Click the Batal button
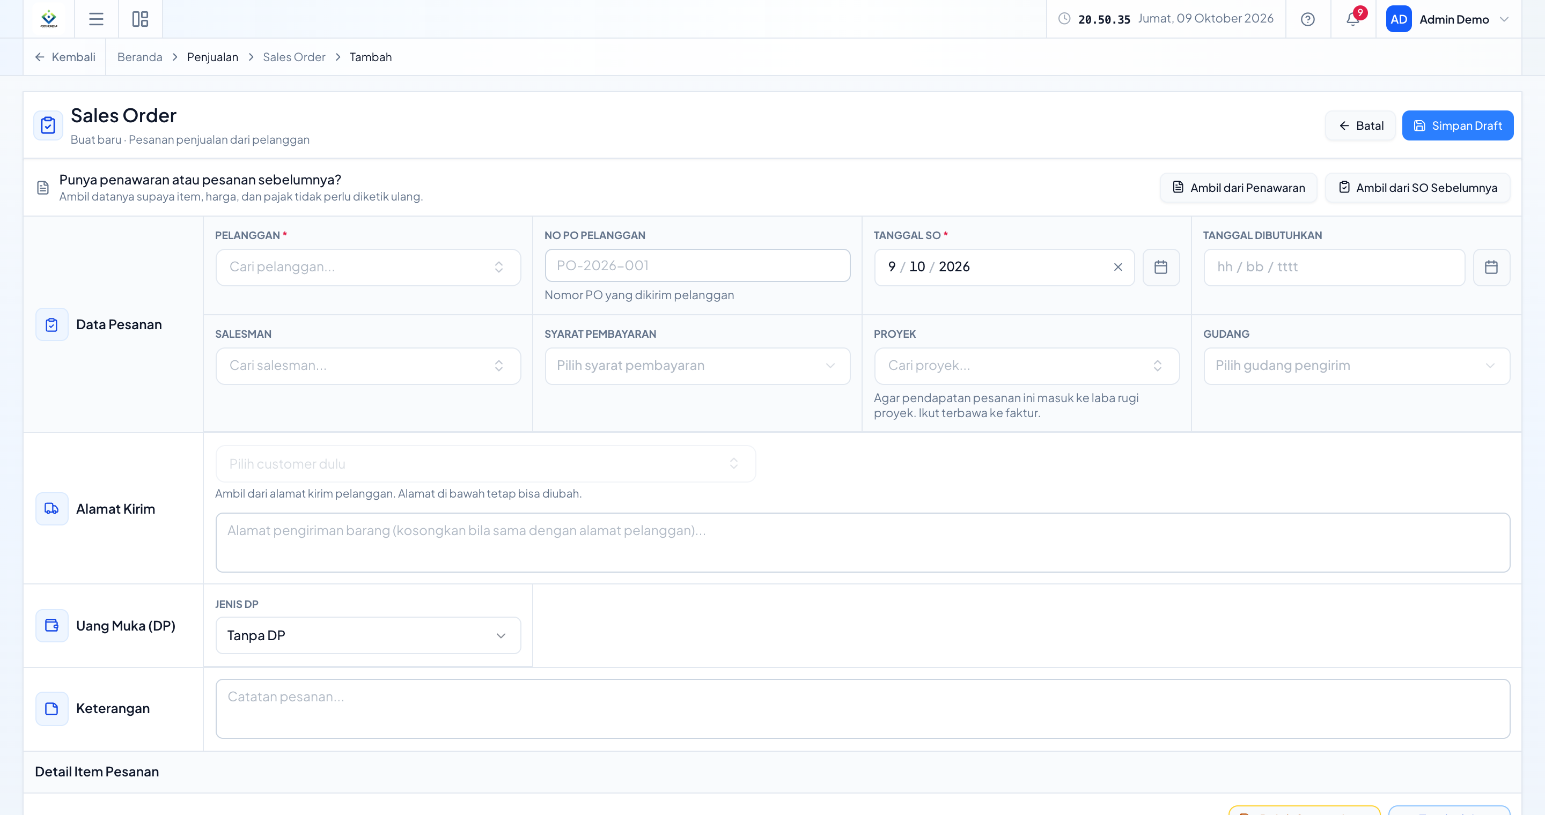 click(1360, 126)
